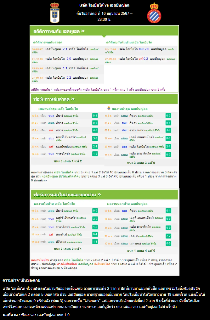210x320 pixels.
Task: Click the 4-3 score badge
Action: point(95,130)
